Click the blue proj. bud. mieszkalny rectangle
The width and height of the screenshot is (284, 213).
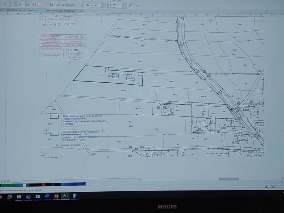[131, 78]
